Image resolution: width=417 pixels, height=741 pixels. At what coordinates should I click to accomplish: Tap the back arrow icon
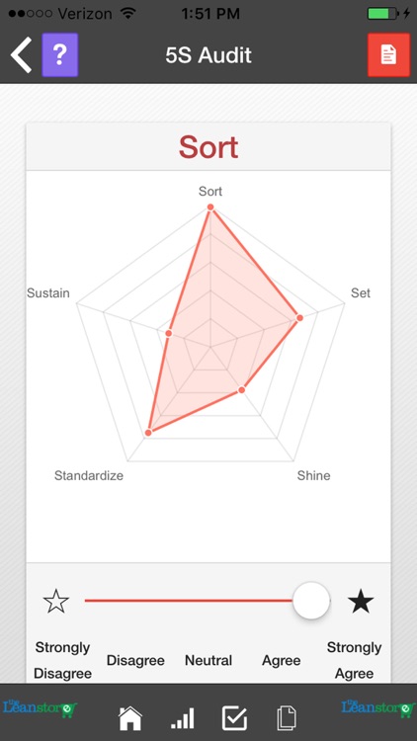pyautogui.click(x=22, y=54)
